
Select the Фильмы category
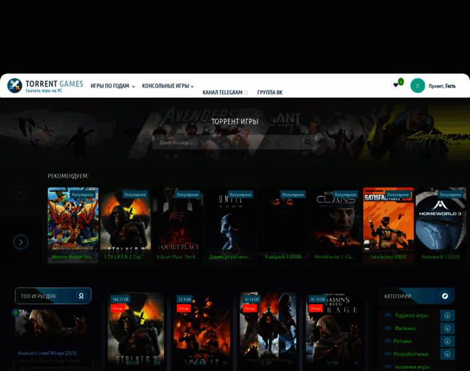(405, 328)
